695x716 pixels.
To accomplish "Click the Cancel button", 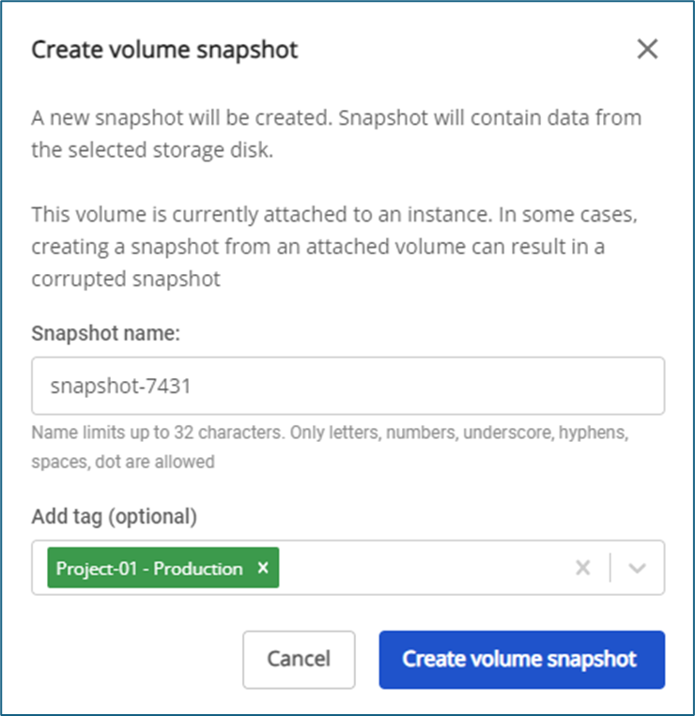I will (299, 660).
